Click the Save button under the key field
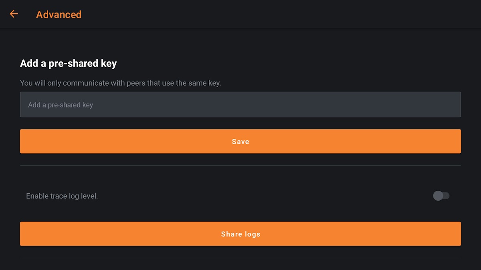Screen dimensions: 481x270 240,141
